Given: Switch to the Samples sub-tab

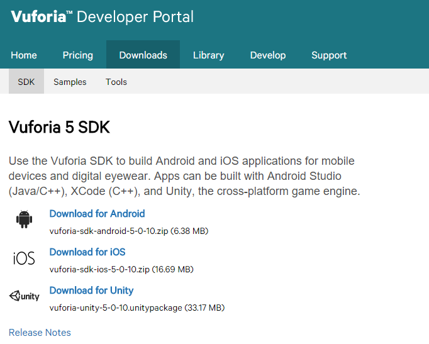Looking at the screenshot, I should (x=70, y=82).
